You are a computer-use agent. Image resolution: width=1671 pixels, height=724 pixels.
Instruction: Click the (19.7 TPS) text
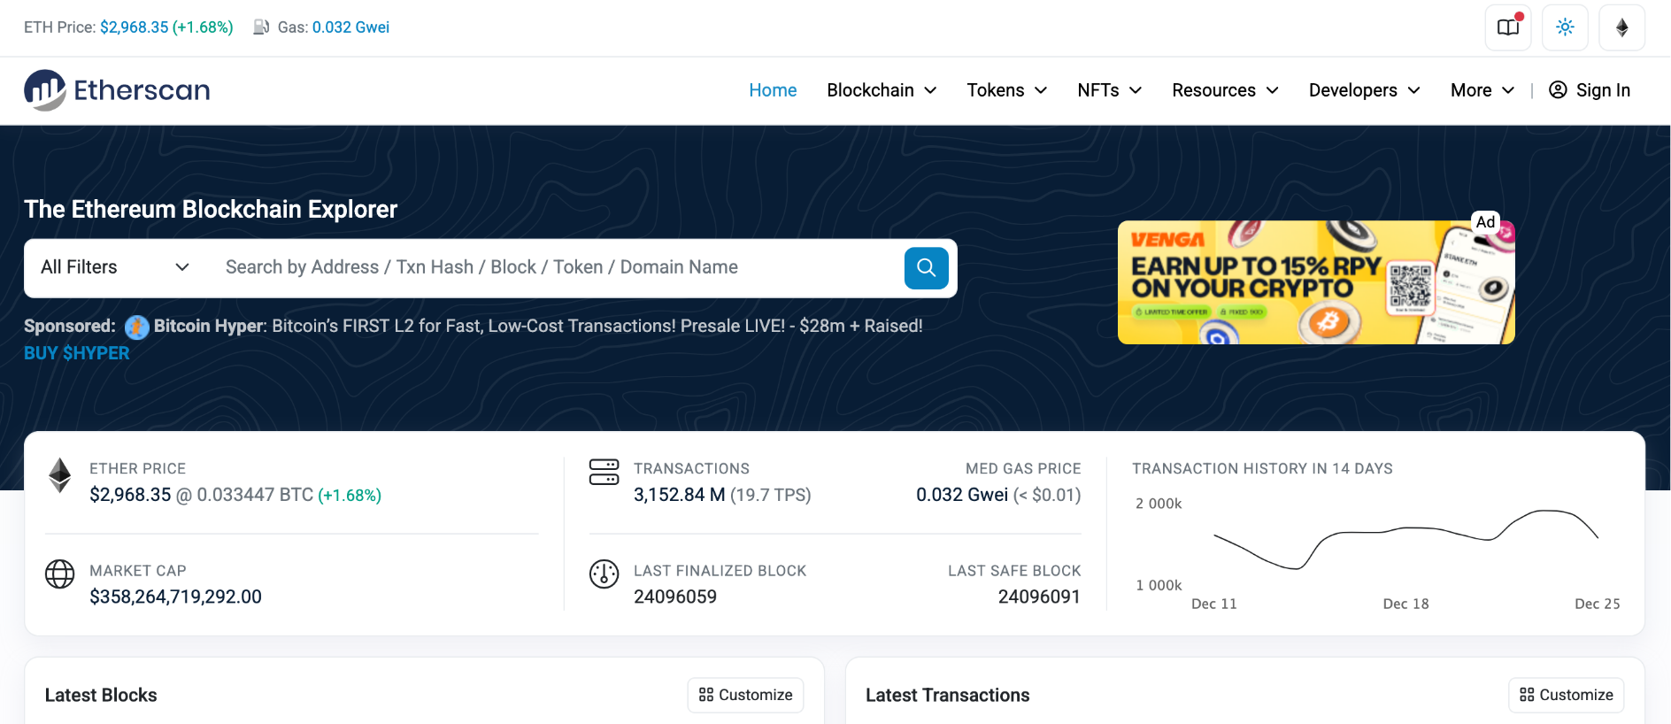771,495
